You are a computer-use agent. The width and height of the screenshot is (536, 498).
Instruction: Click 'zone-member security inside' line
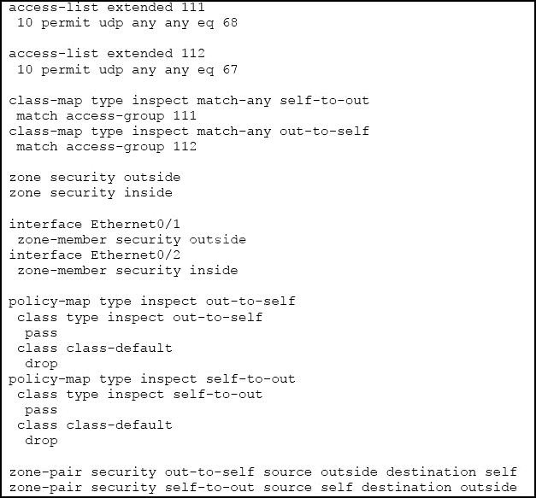coord(127,271)
